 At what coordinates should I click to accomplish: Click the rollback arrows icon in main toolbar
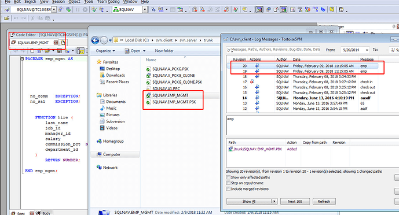click(101, 10)
